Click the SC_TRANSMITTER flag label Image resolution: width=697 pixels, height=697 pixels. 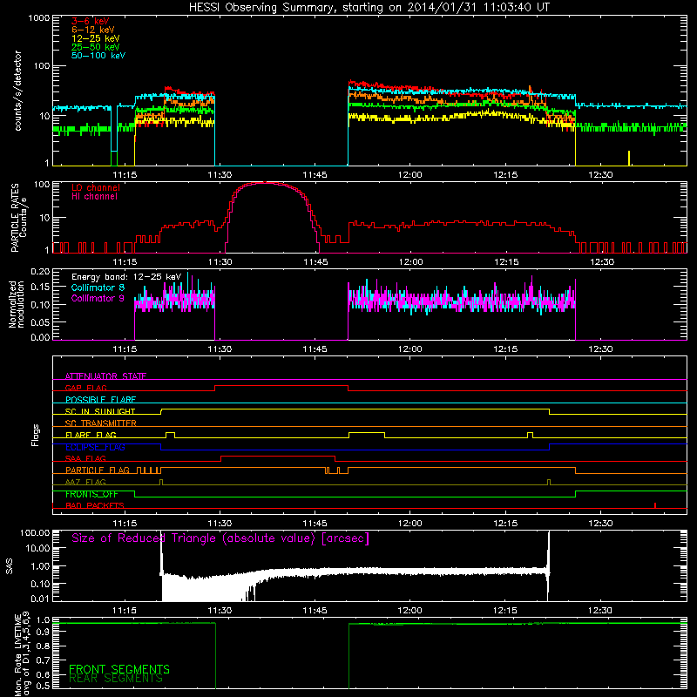tap(101, 423)
